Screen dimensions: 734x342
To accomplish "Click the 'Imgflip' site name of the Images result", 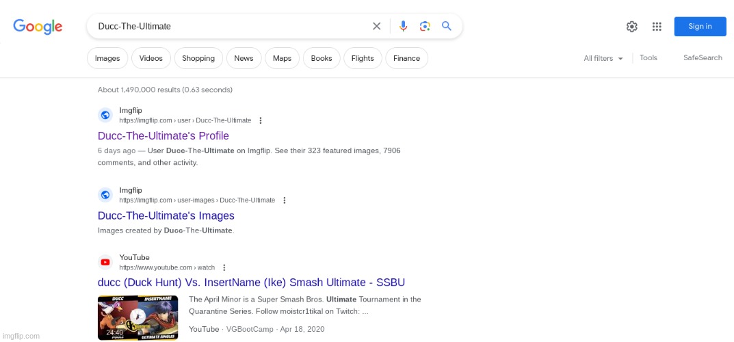I will (x=131, y=190).
